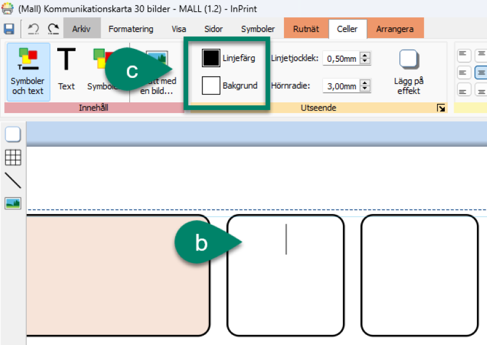This screenshot has height=345, width=487.
Task: Click the Save icon in quick toolbar
Action: [9, 29]
